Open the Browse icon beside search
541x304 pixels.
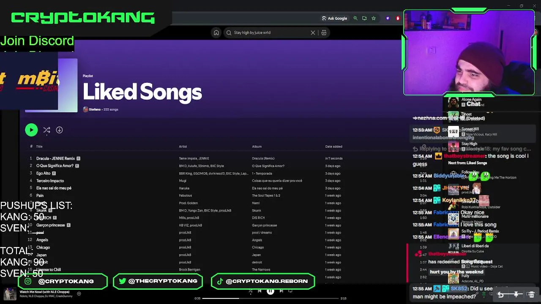click(324, 33)
